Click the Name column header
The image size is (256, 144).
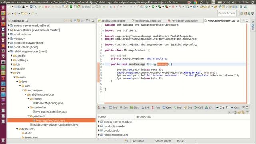(x=102, y=117)
